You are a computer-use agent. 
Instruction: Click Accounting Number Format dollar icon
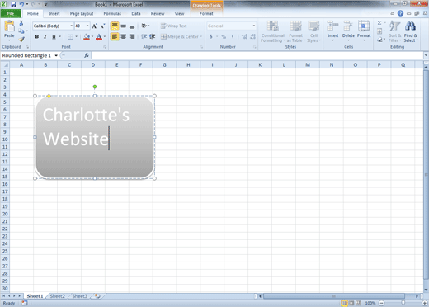[x=211, y=36]
